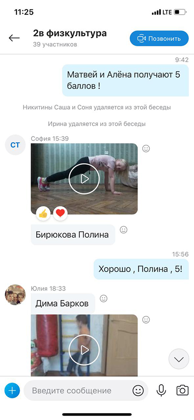Open the emoji picker in message field
This screenshot has width=194, height=420.
138,391
